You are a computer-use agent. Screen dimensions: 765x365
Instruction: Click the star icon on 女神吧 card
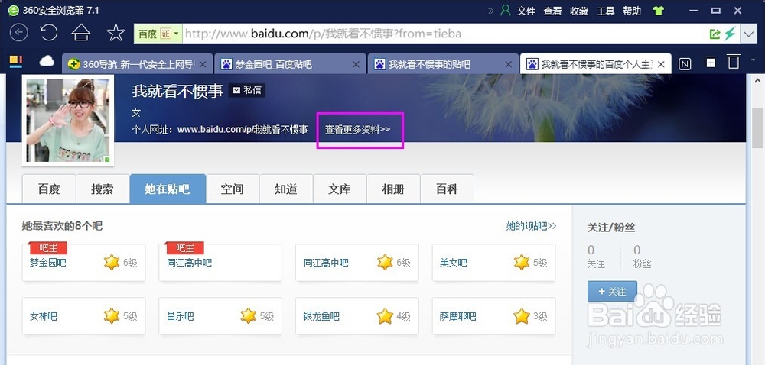112,316
